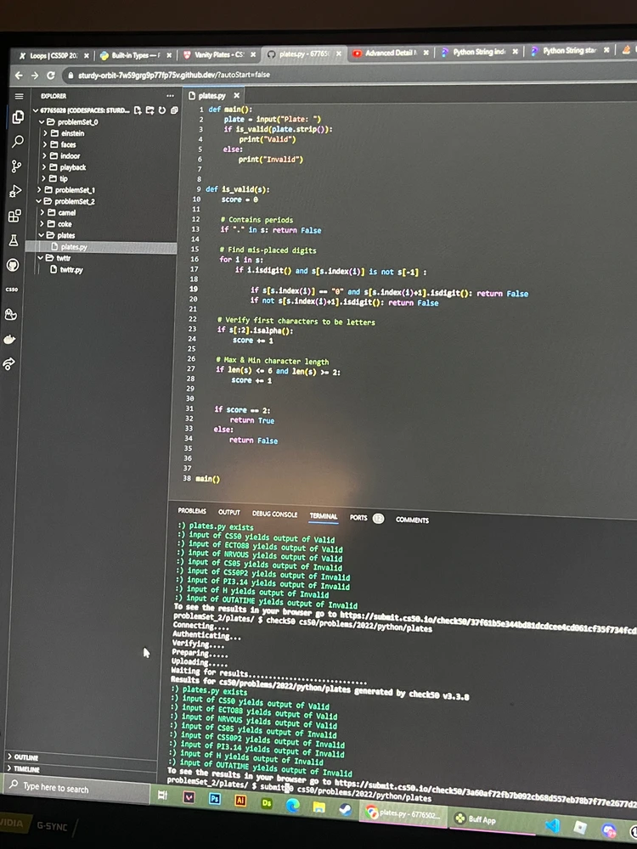Open the Testing flask icon
Image resolution: width=637 pixels, height=849 pixels.
point(14,240)
